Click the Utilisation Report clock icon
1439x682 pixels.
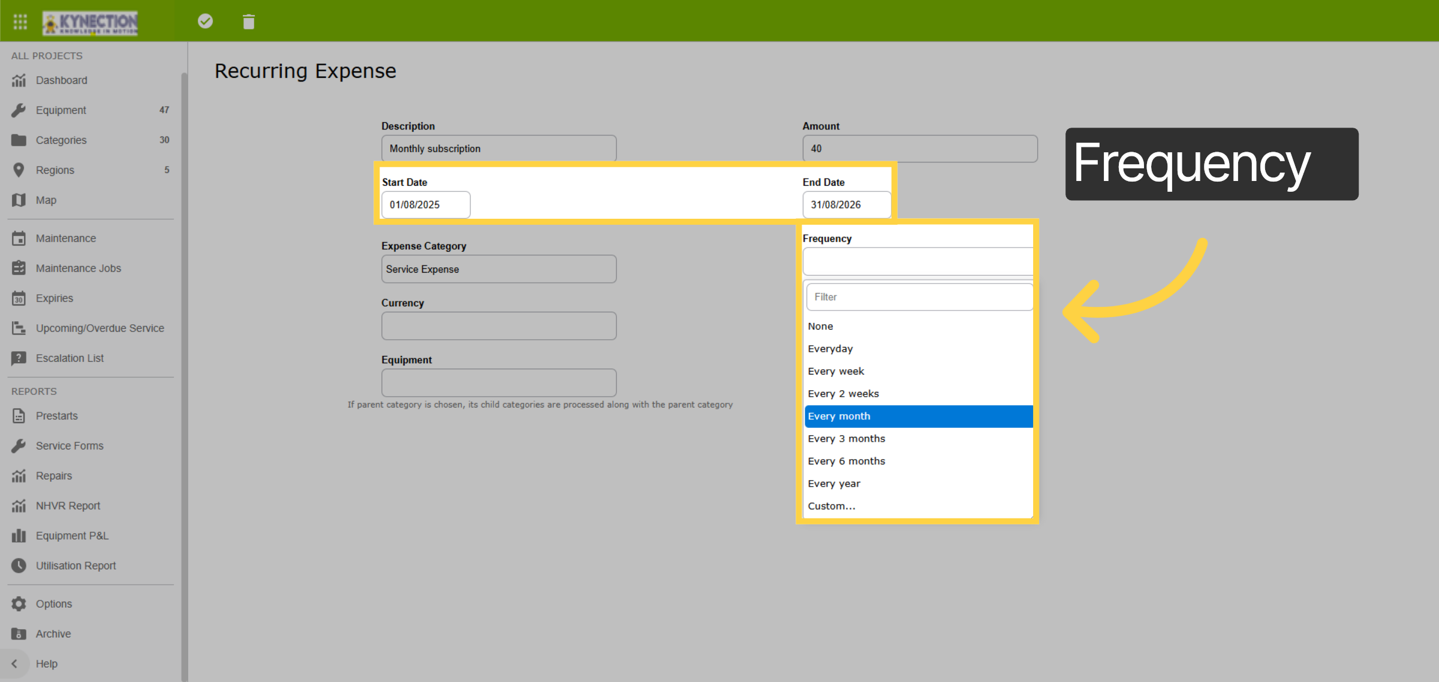(19, 566)
